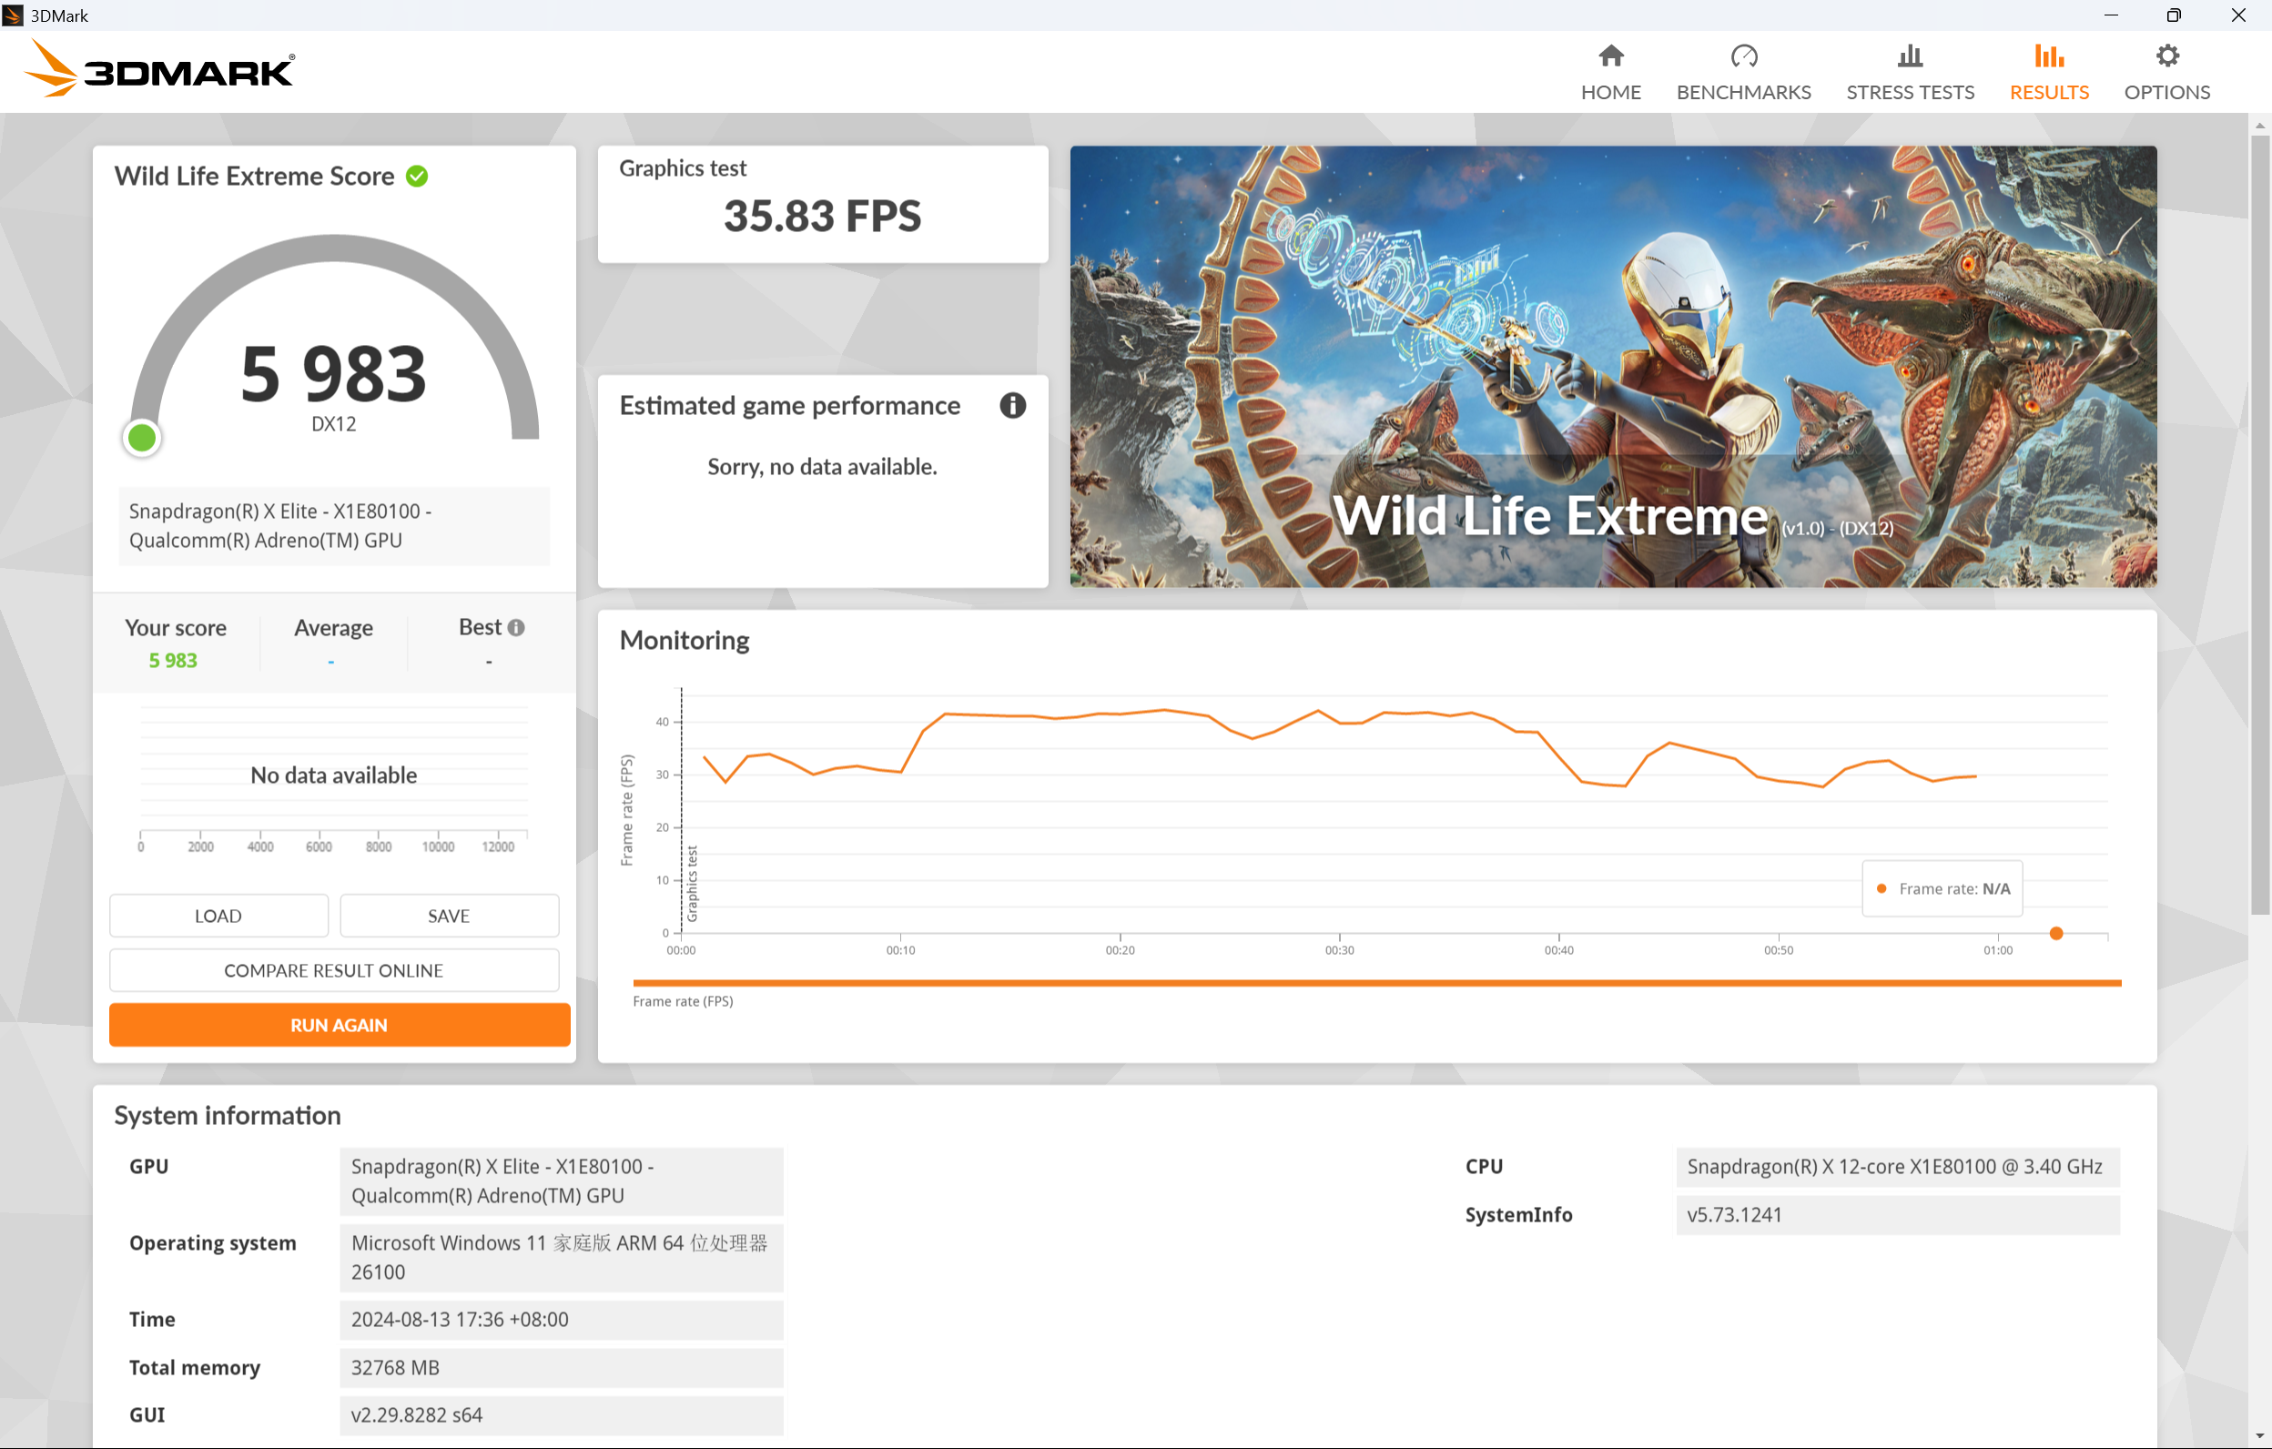Click the Wild Life Extreme banner image
The image size is (2272, 1449).
click(x=1612, y=366)
